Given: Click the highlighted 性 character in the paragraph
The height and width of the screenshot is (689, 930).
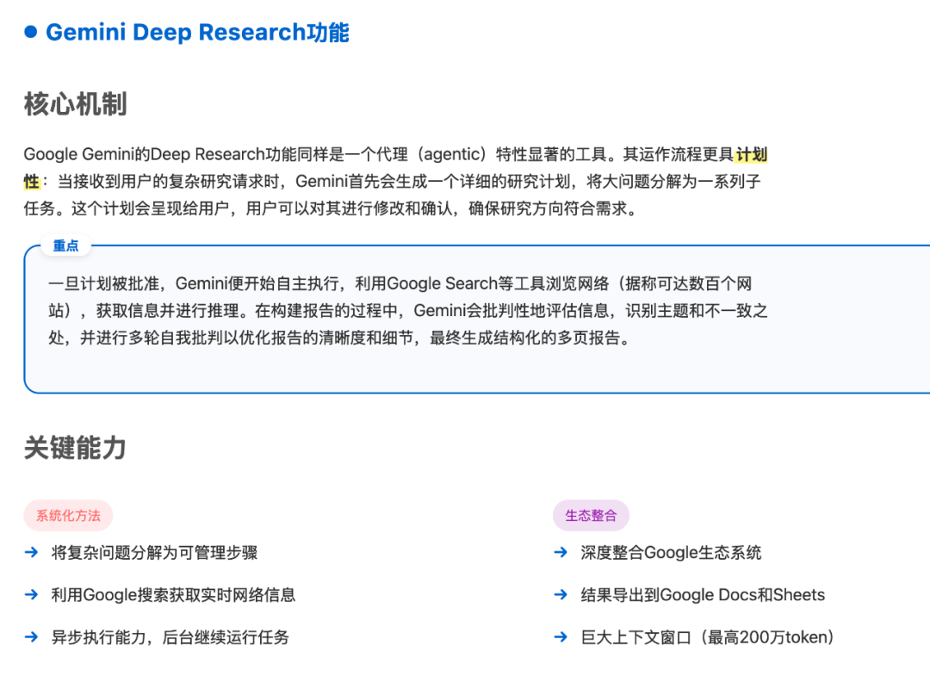Looking at the screenshot, I should click(32, 182).
